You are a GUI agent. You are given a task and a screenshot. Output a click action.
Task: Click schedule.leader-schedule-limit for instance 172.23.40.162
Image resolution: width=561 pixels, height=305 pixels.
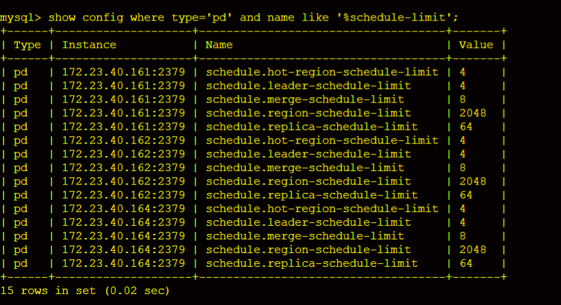(308, 154)
